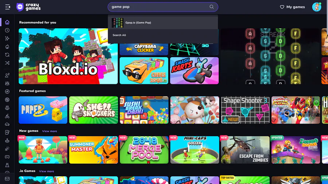Select the Home icon in the sidebar

click(x=7, y=22)
